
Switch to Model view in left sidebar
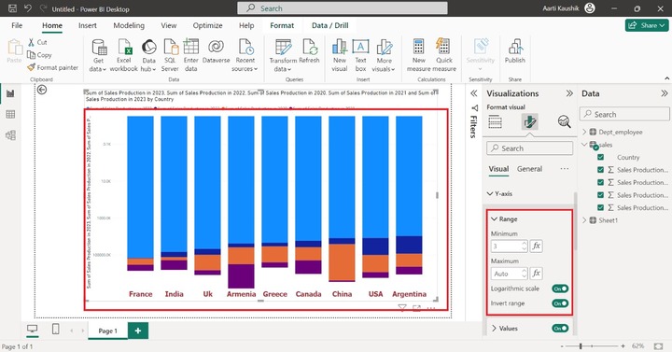[x=10, y=135]
